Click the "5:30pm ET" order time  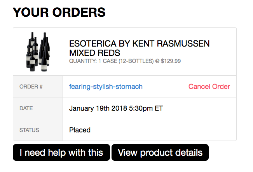(x=148, y=108)
